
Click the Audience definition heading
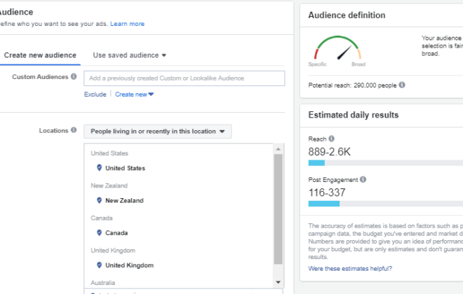click(347, 15)
